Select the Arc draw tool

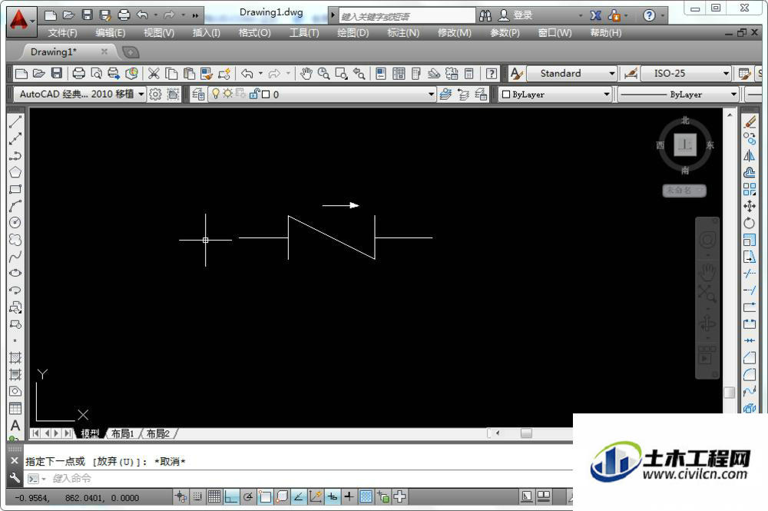pyautogui.click(x=15, y=206)
